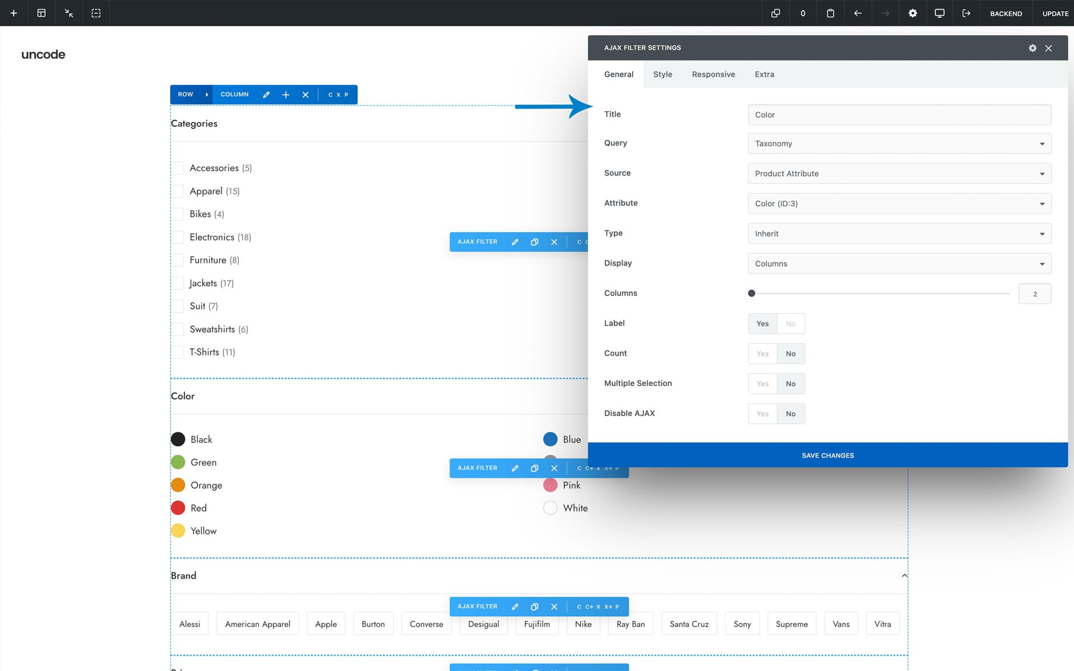Click the undo arrow in top toolbar
The width and height of the screenshot is (1074, 671).
pos(858,13)
